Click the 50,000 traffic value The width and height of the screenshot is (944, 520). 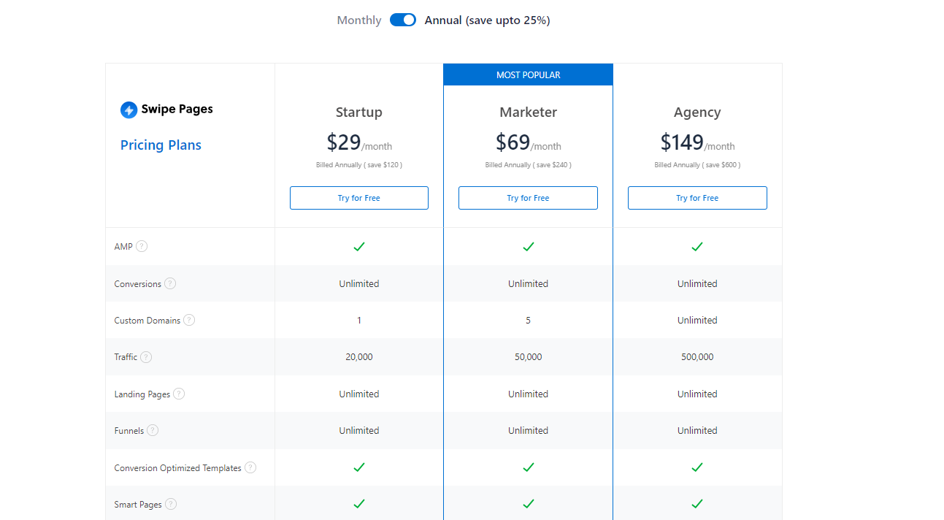point(529,357)
